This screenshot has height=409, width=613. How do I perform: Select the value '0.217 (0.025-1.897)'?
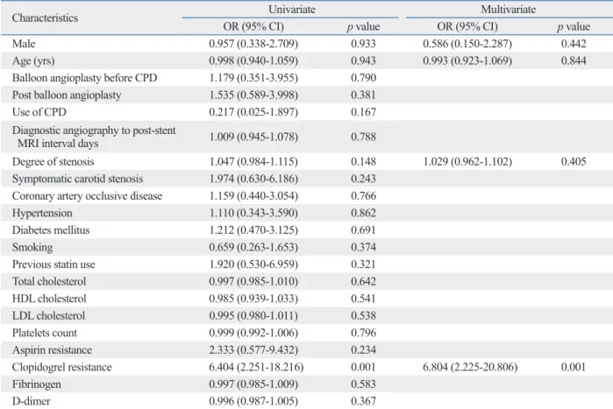253,112
